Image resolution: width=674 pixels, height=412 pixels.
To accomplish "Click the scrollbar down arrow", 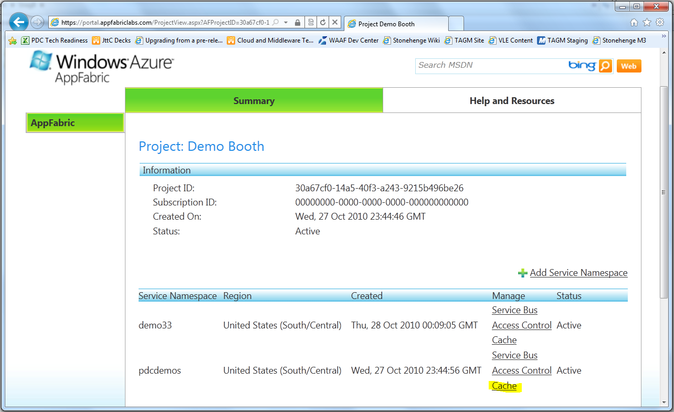I will (x=664, y=402).
